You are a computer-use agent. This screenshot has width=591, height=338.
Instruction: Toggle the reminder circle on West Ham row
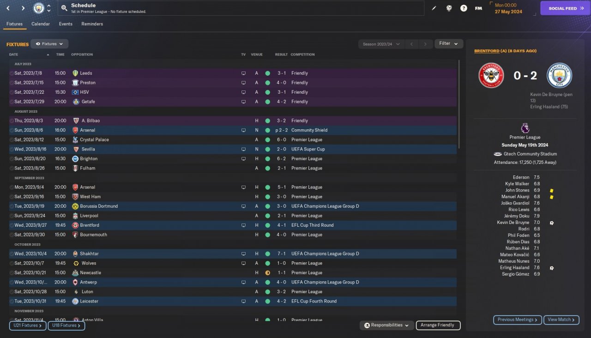[12, 197]
